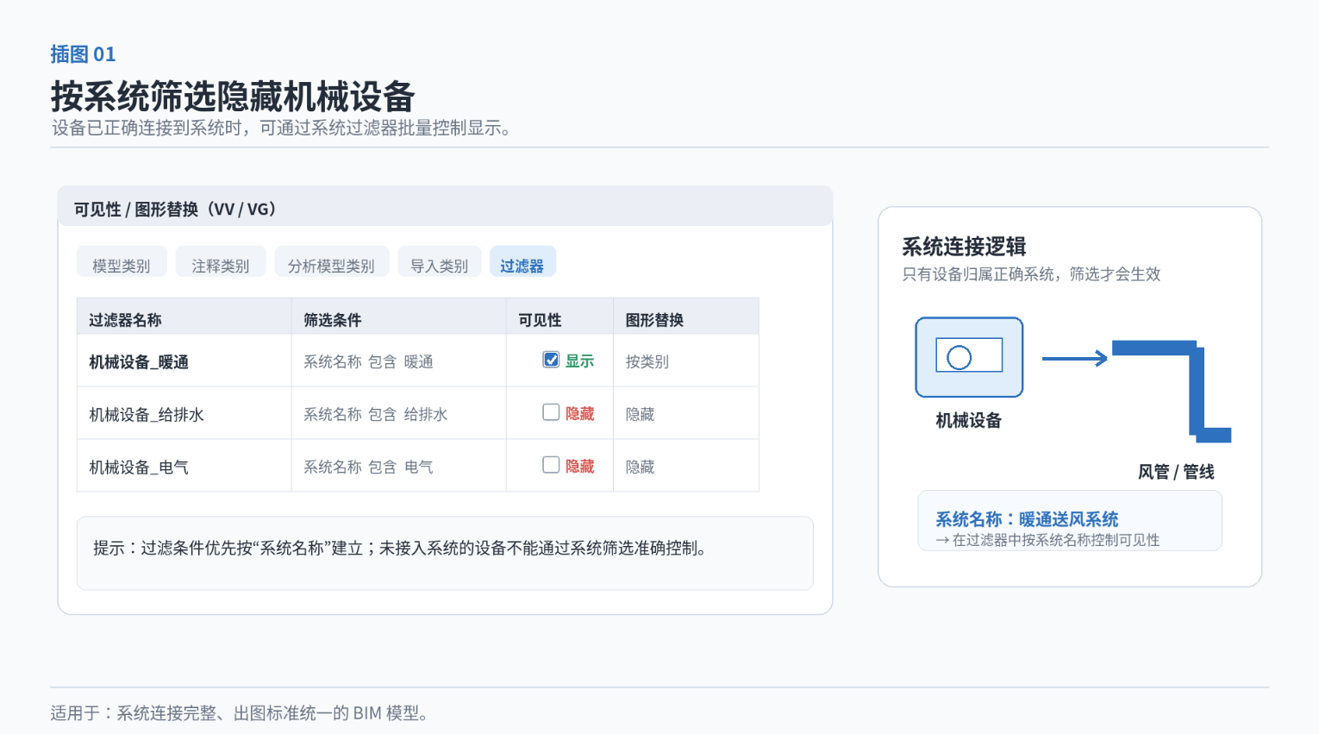Click the 可见性 column header

[x=559, y=317]
